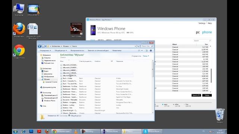Open the Google Chrome desktop shortcut

(x=19, y=51)
